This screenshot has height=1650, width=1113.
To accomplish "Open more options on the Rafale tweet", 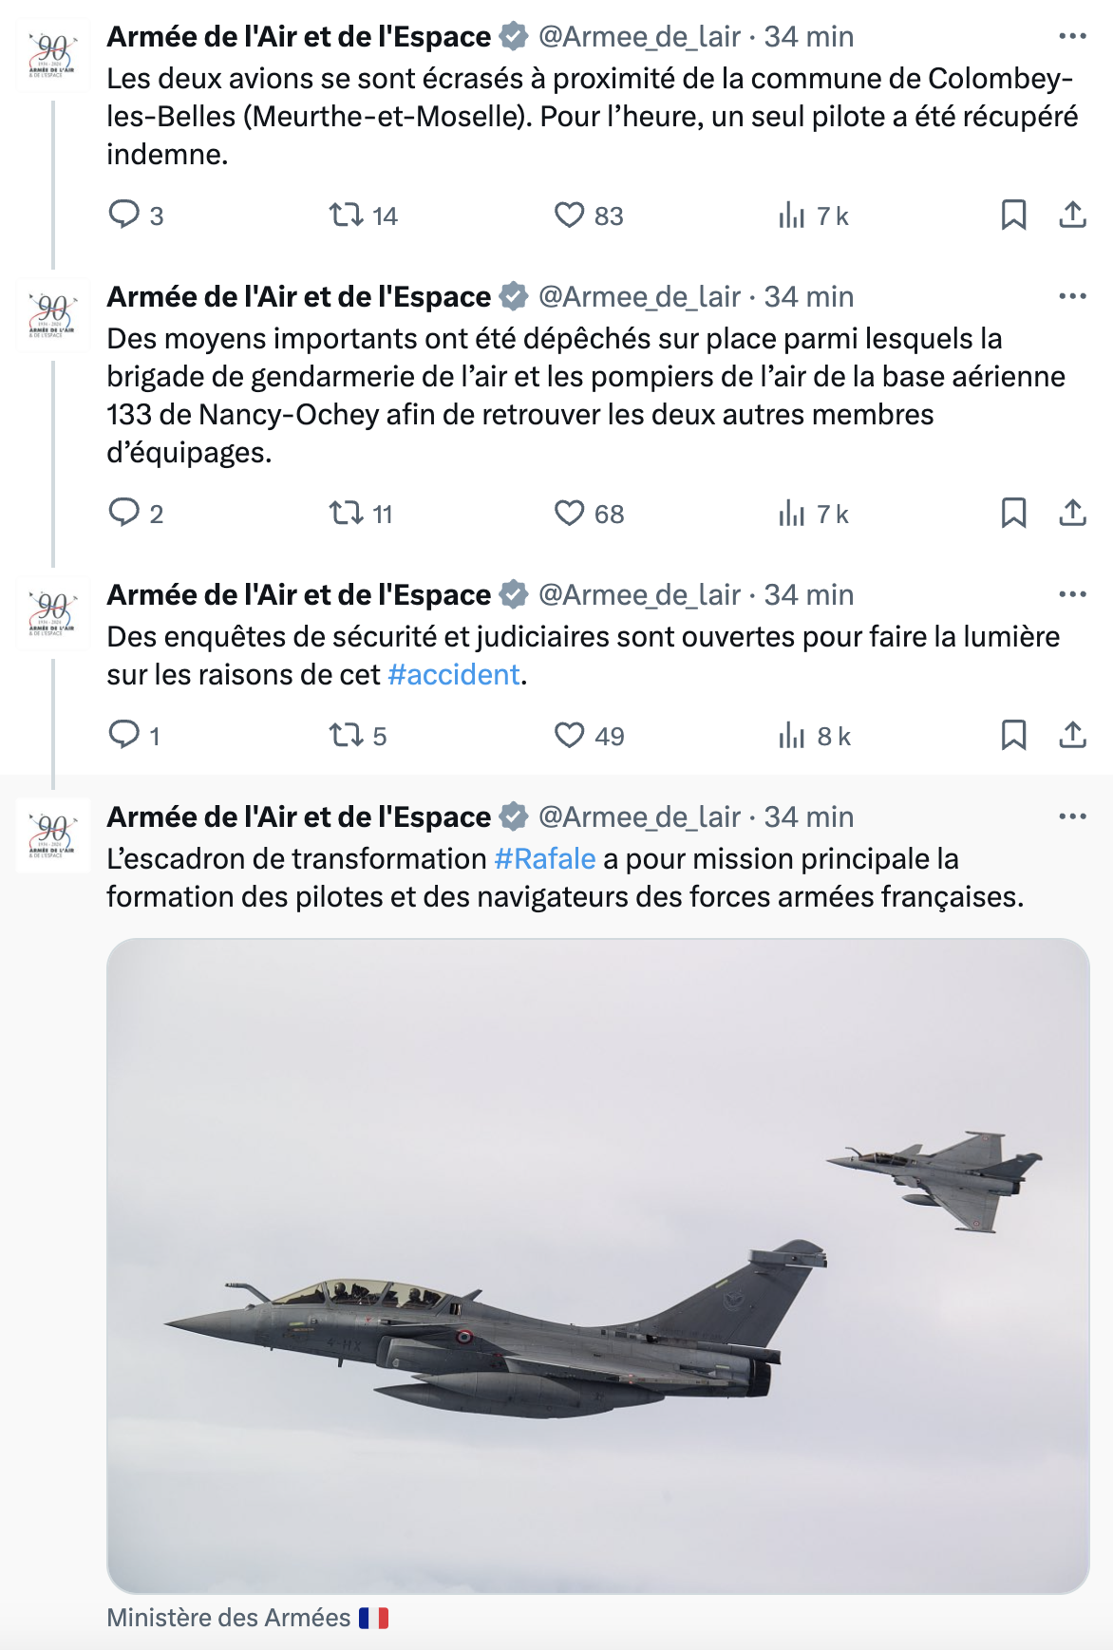I will (1072, 816).
